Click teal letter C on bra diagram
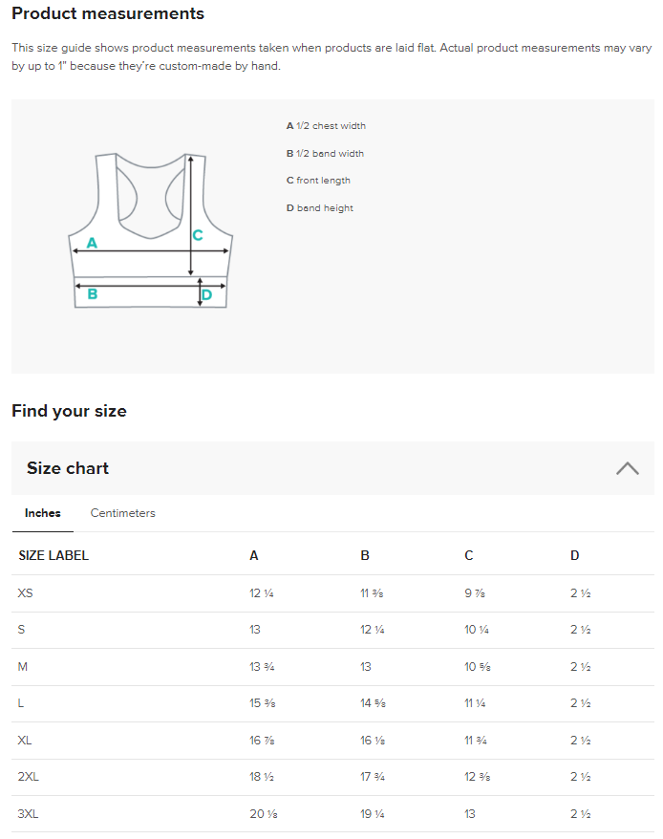 198,235
